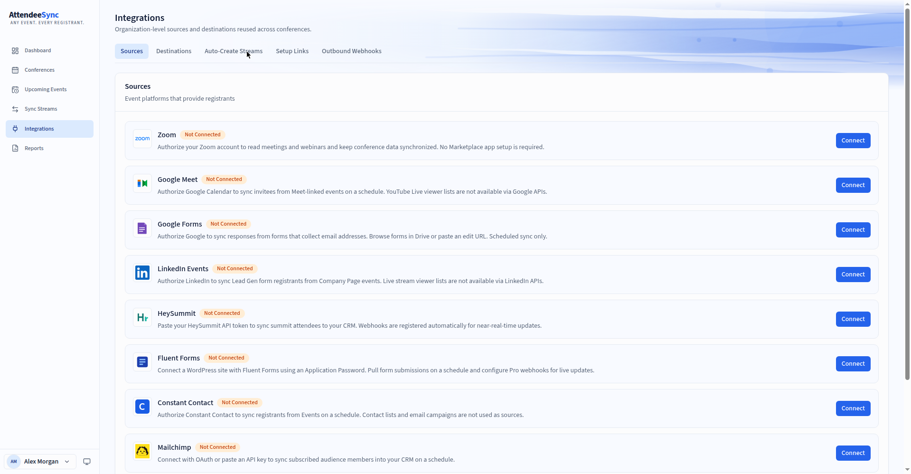Click the Dashboard icon in sidebar
The image size is (911, 474).
15,51
